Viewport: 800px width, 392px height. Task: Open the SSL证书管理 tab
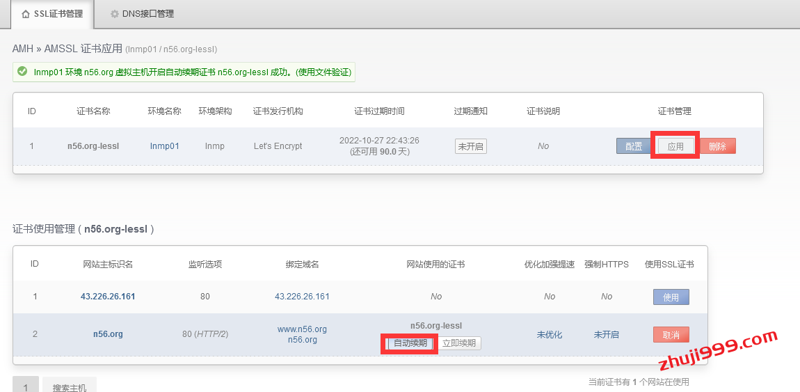click(52, 14)
